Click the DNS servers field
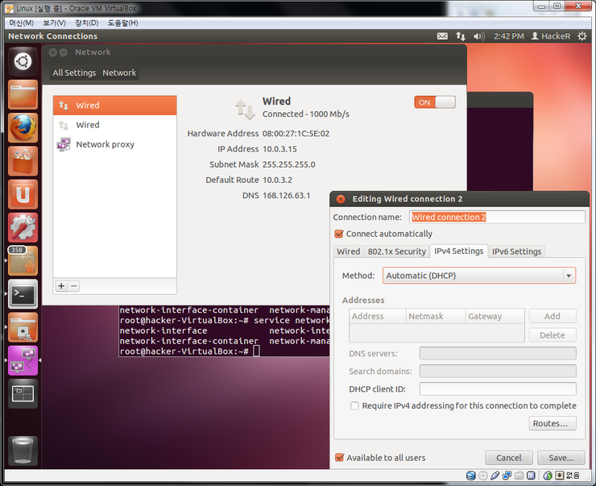The image size is (596, 486). 498,353
